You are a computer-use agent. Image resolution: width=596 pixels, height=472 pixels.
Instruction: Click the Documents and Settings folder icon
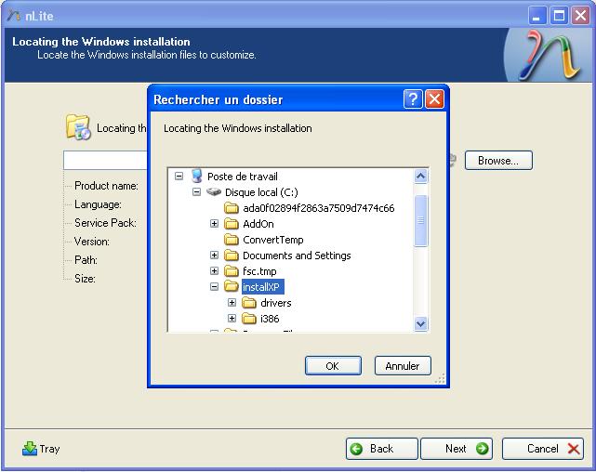[232, 256]
